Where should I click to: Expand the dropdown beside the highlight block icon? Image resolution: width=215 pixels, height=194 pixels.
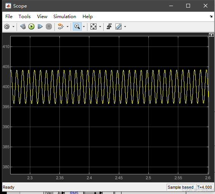(67, 26)
